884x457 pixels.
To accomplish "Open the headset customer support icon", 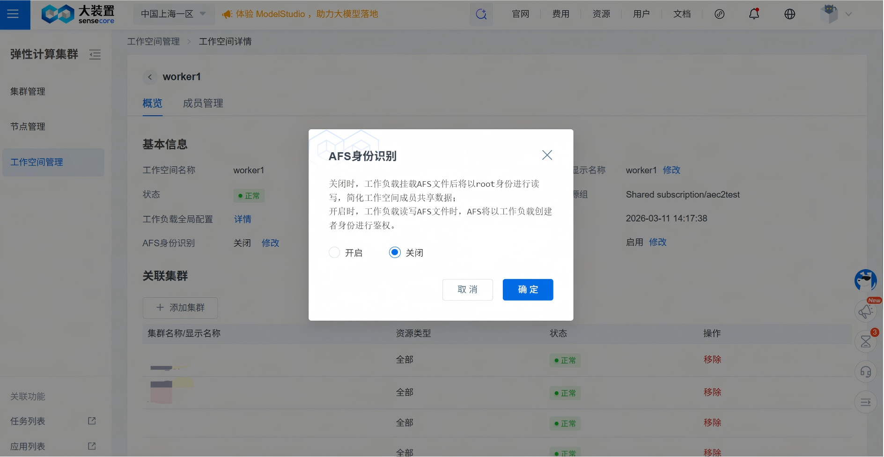I will tap(865, 372).
